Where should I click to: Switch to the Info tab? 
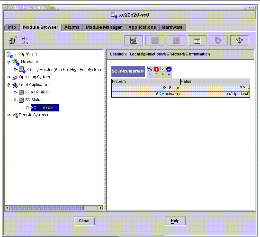pyautogui.click(x=12, y=27)
